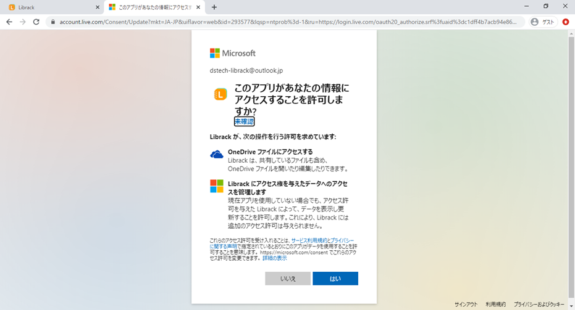Click the orange Librack app icon

(x=220, y=94)
